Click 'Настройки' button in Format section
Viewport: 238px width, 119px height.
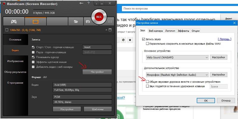click(67, 109)
